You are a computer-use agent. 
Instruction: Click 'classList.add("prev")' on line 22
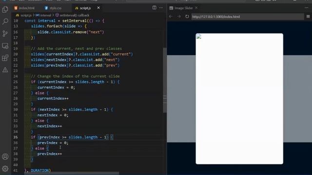97,65
